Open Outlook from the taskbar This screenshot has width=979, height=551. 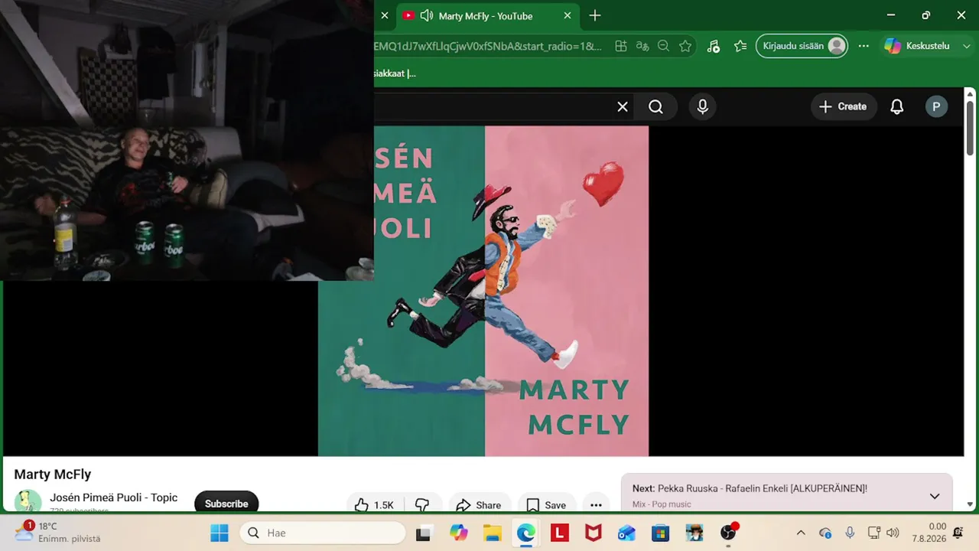626,533
